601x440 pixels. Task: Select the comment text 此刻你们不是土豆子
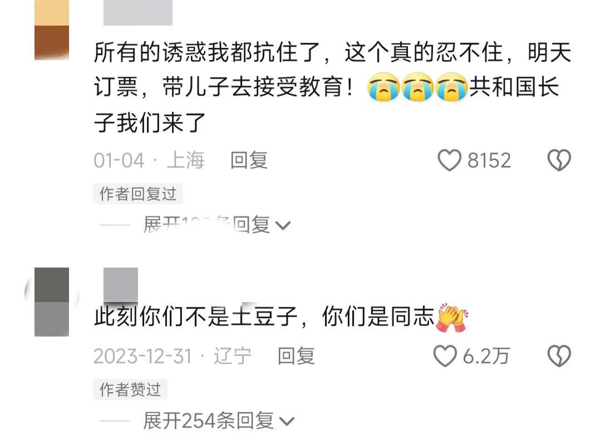pyautogui.click(x=195, y=317)
